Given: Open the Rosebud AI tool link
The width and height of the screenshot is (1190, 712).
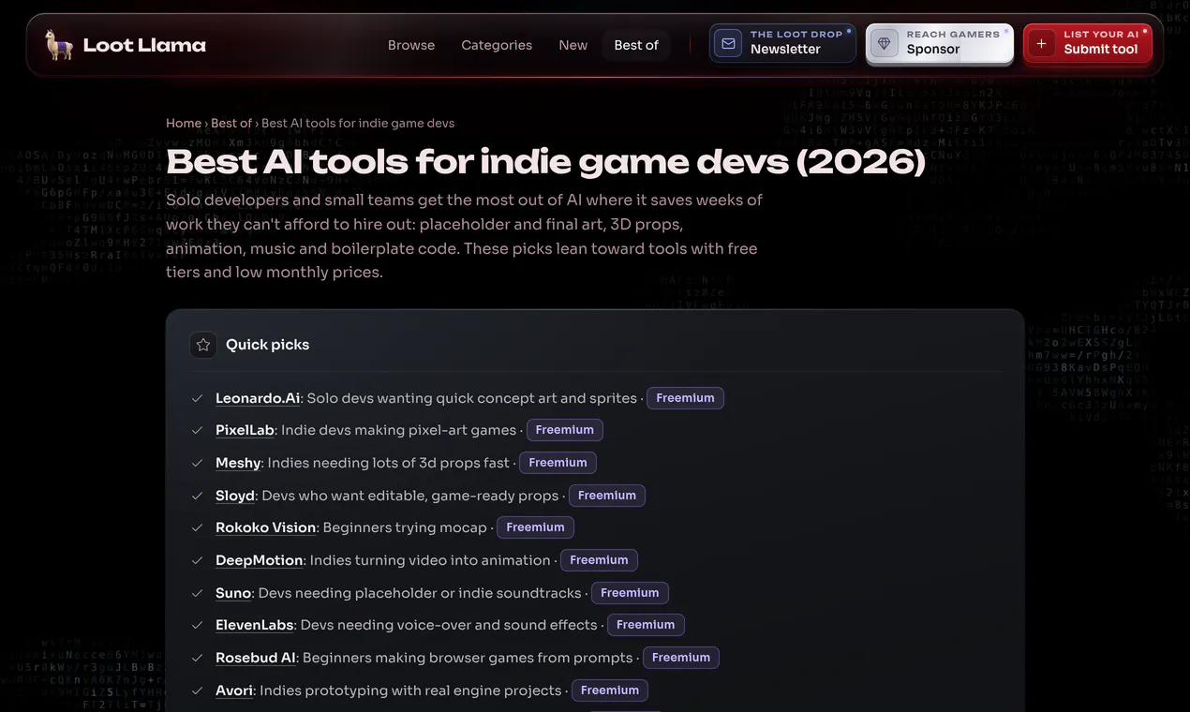Looking at the screenshot, I should 256,658.
